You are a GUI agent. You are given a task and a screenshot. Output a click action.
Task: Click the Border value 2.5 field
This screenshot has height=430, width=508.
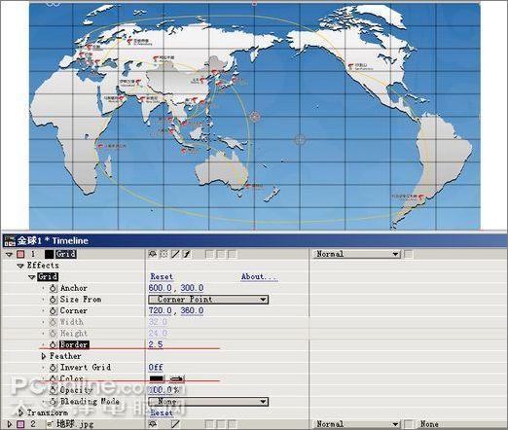coord(156,344)
